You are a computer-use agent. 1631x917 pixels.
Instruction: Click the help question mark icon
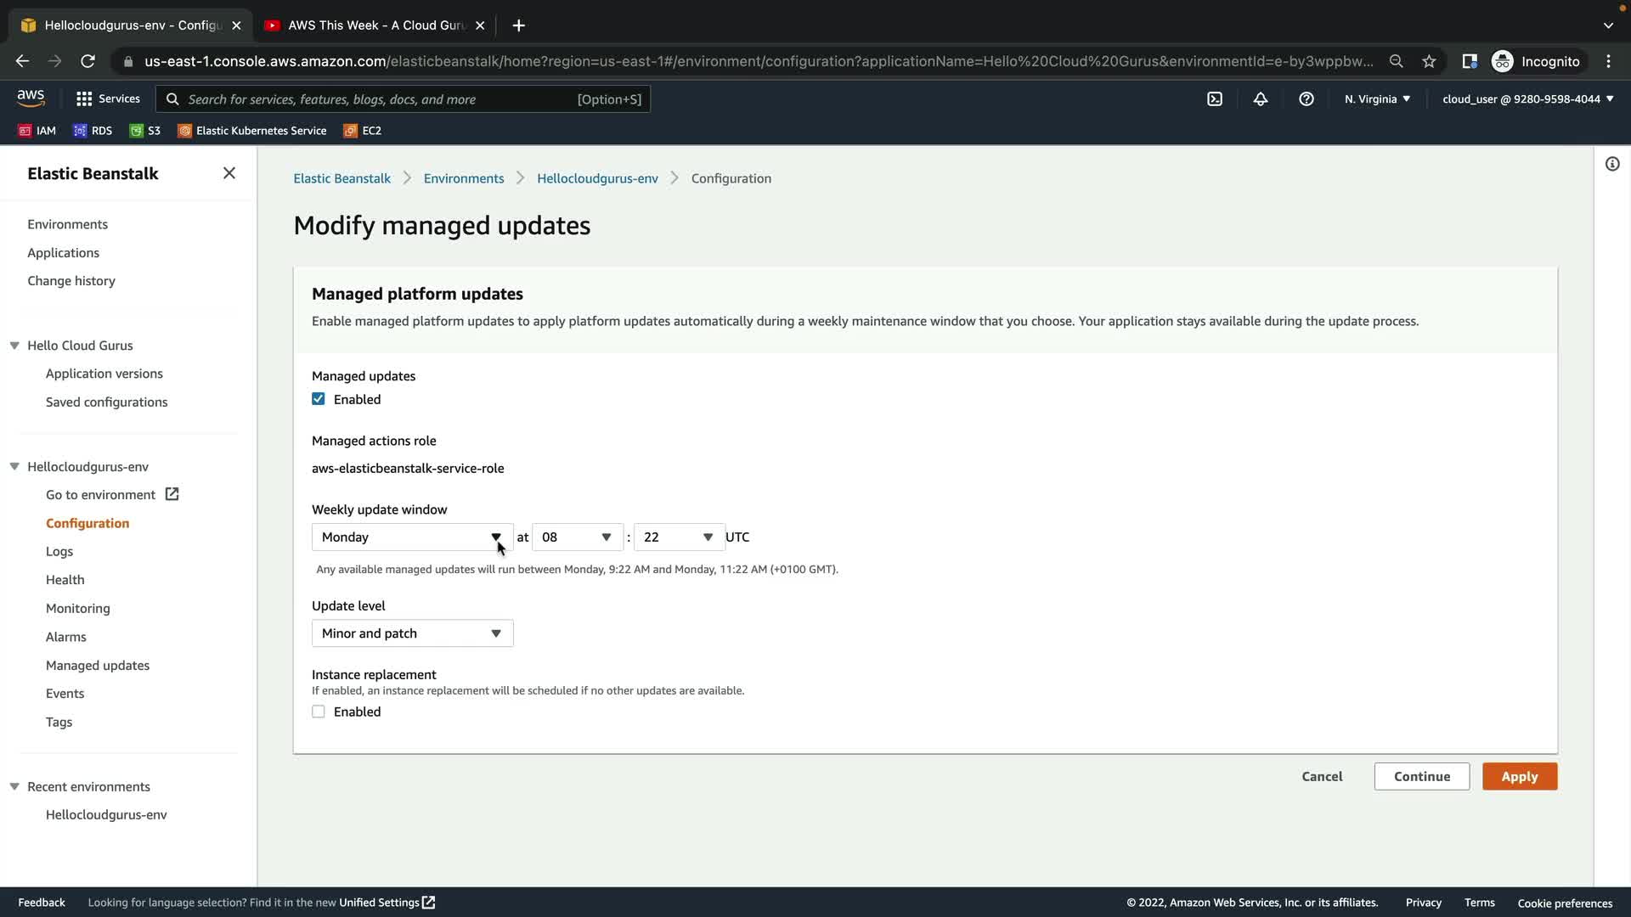(1306, 99)
